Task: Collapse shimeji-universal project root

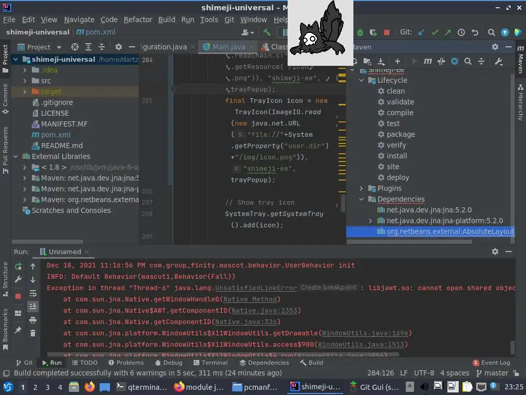Action: [16, 60]
